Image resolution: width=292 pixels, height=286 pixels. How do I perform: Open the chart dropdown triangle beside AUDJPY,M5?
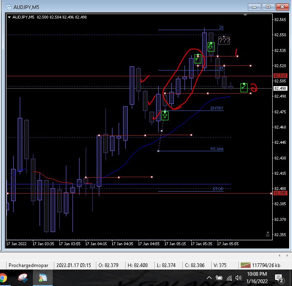[x=9, y=17]
